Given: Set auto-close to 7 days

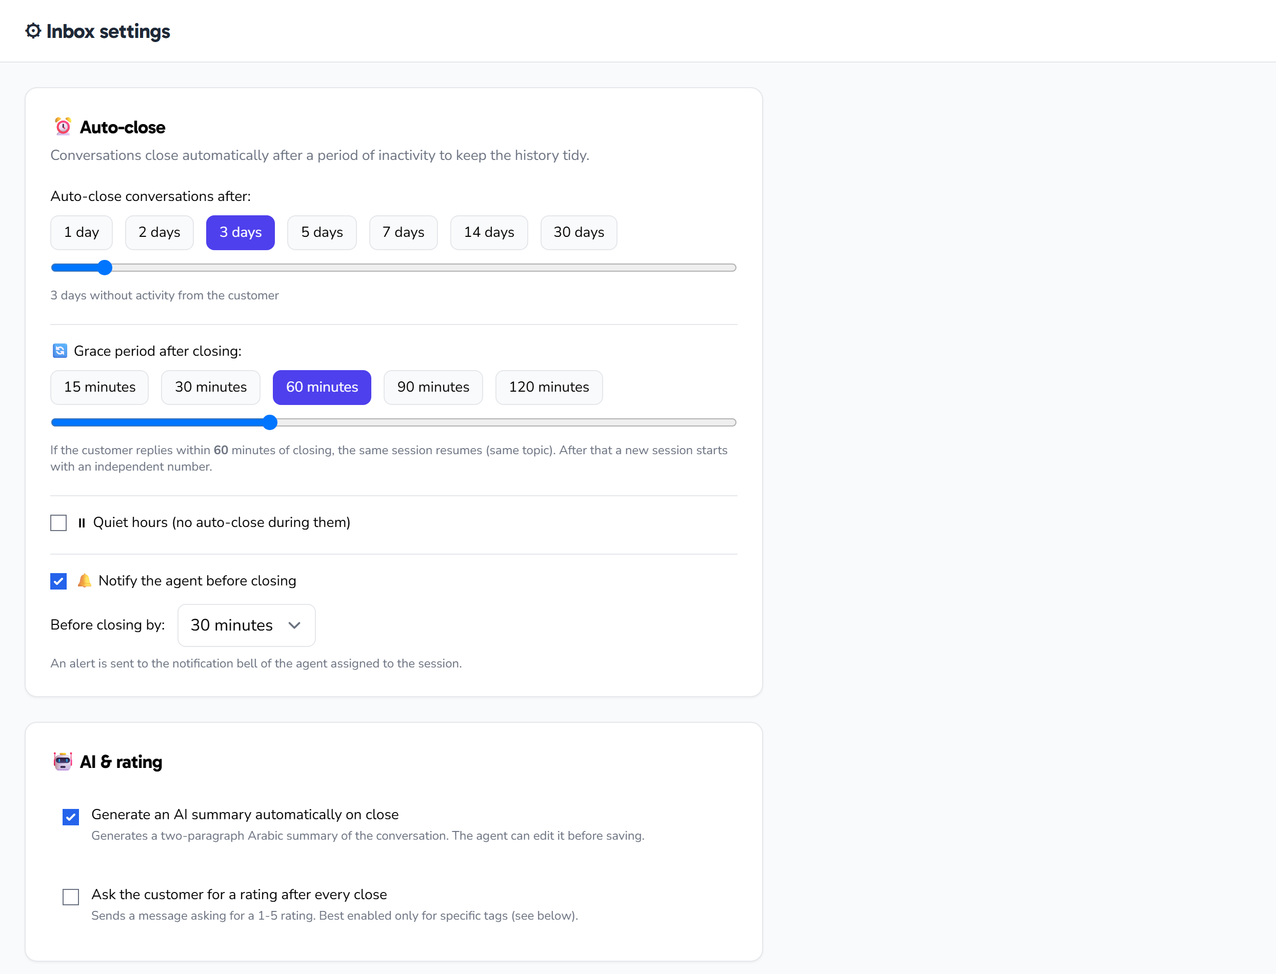Looking at the screenshot, I should point(404,233).
